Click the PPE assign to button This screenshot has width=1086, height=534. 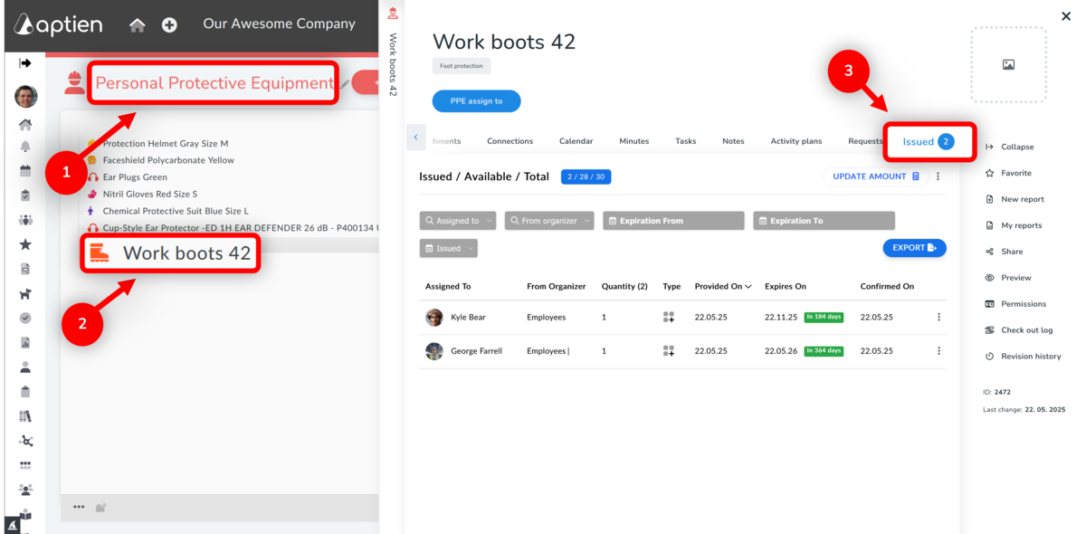[476, 101]
